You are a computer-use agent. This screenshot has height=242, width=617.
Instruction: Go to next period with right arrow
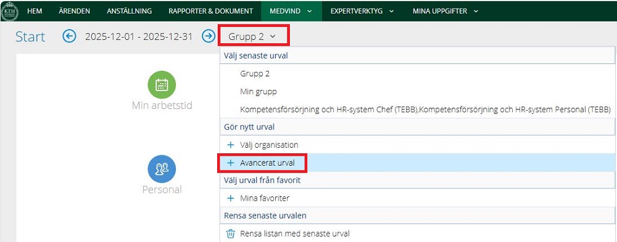pos(209,36)
